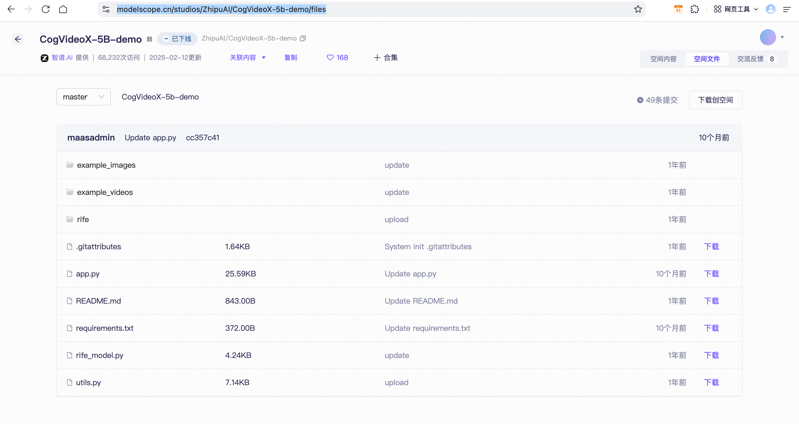The height and width of the screenshot is (424, 799).
Task: Bookmark page with the star icon
Action: coord(638,9)
